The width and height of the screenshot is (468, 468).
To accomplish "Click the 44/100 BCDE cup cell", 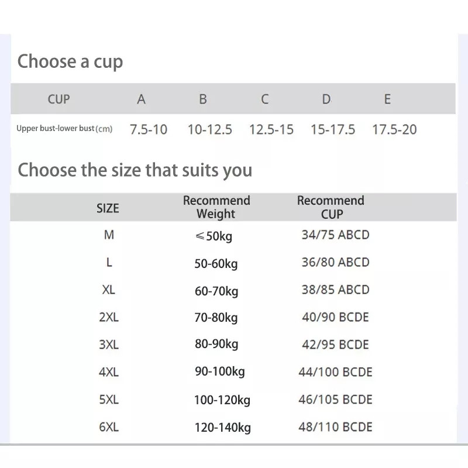I will pos(335,372).
